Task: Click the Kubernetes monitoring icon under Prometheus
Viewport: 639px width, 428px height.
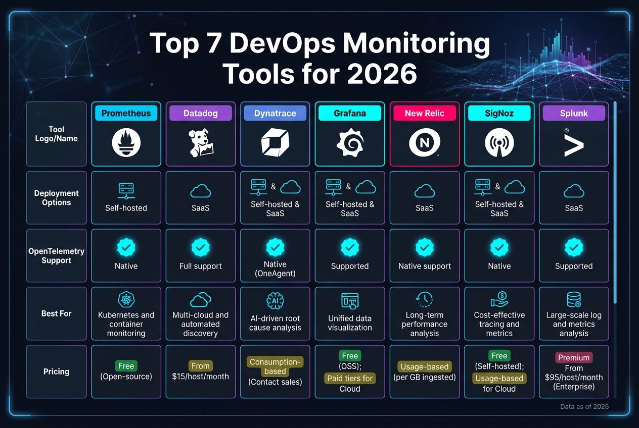Action: click(x=126, y=300)
